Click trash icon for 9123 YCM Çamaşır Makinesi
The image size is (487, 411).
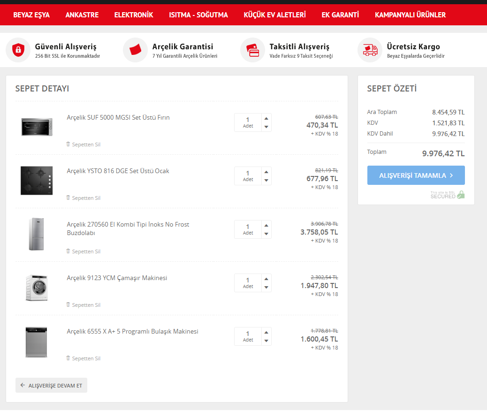(x=68, y=304)
